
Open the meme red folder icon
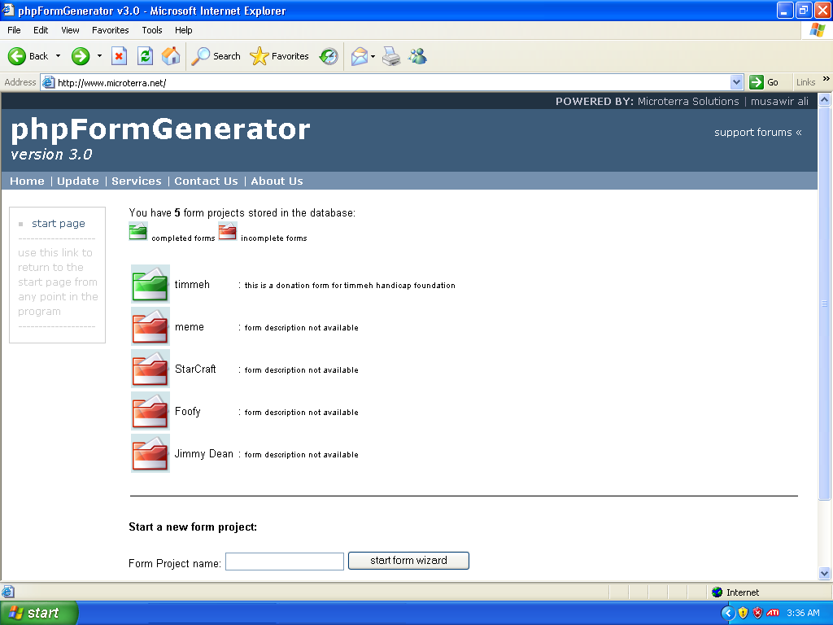[x=150, y=326]
